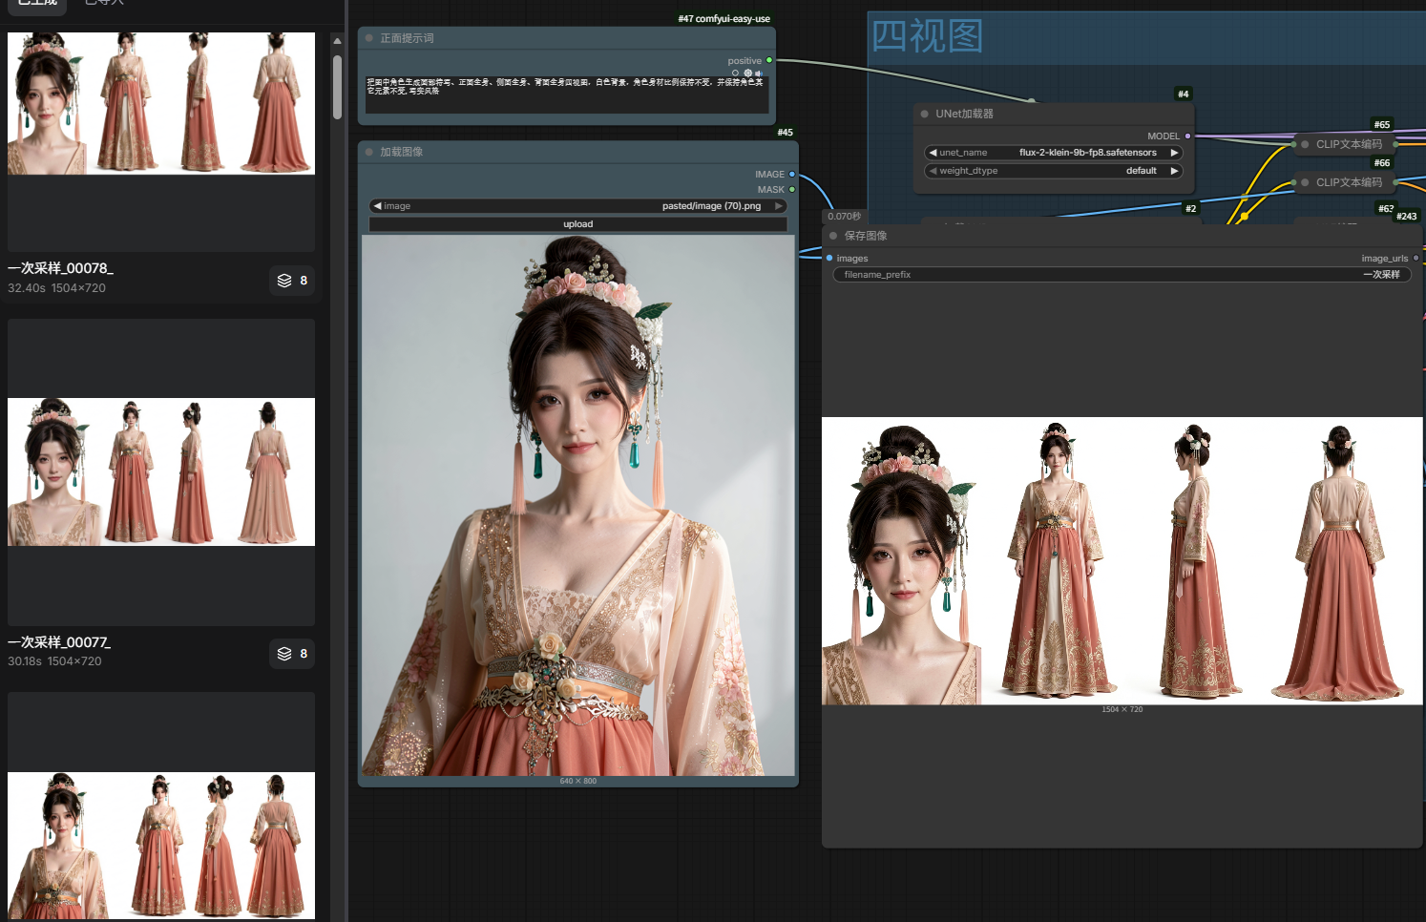Toggle collapse dot on the 加载图像 node

[369, 152]
